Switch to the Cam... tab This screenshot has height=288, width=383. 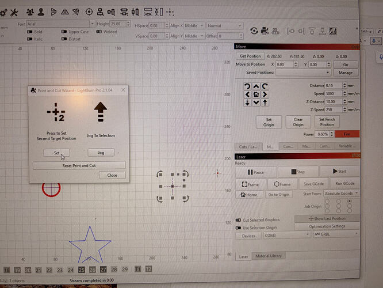(x=324, y=146)
